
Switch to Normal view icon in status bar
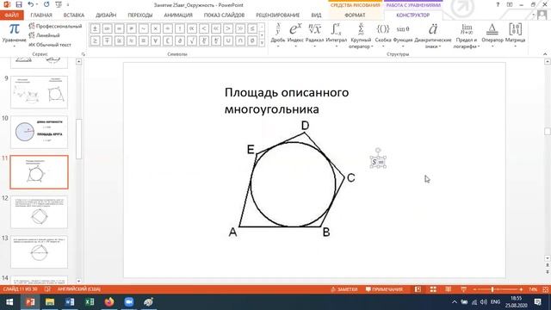[x=418, y=289]
